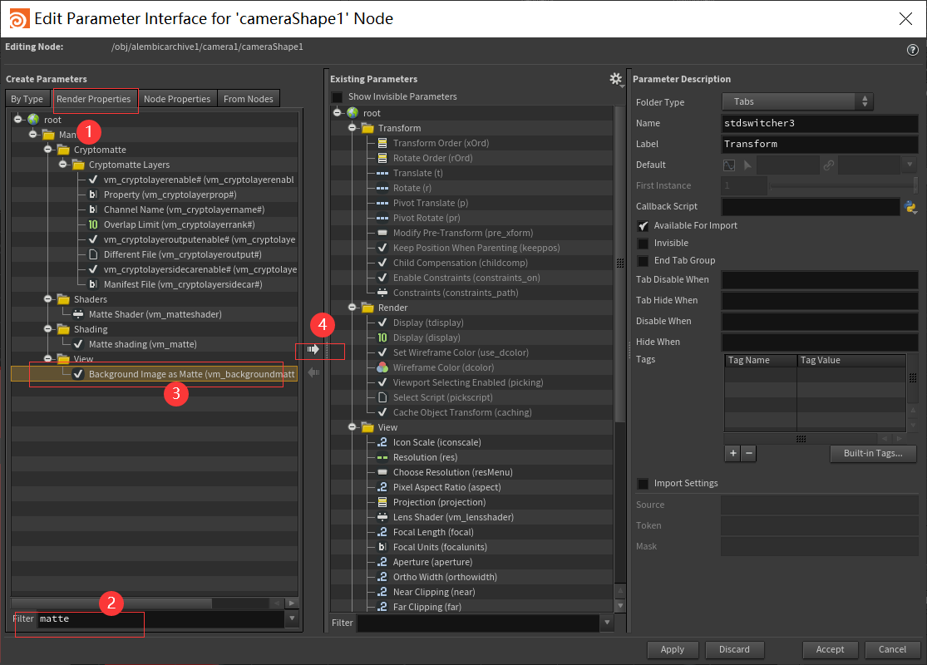Open the Folder Type dropdown showing Tabs
Image resolution: width=927 pixels, height=665 pixels.
point(796,102)
